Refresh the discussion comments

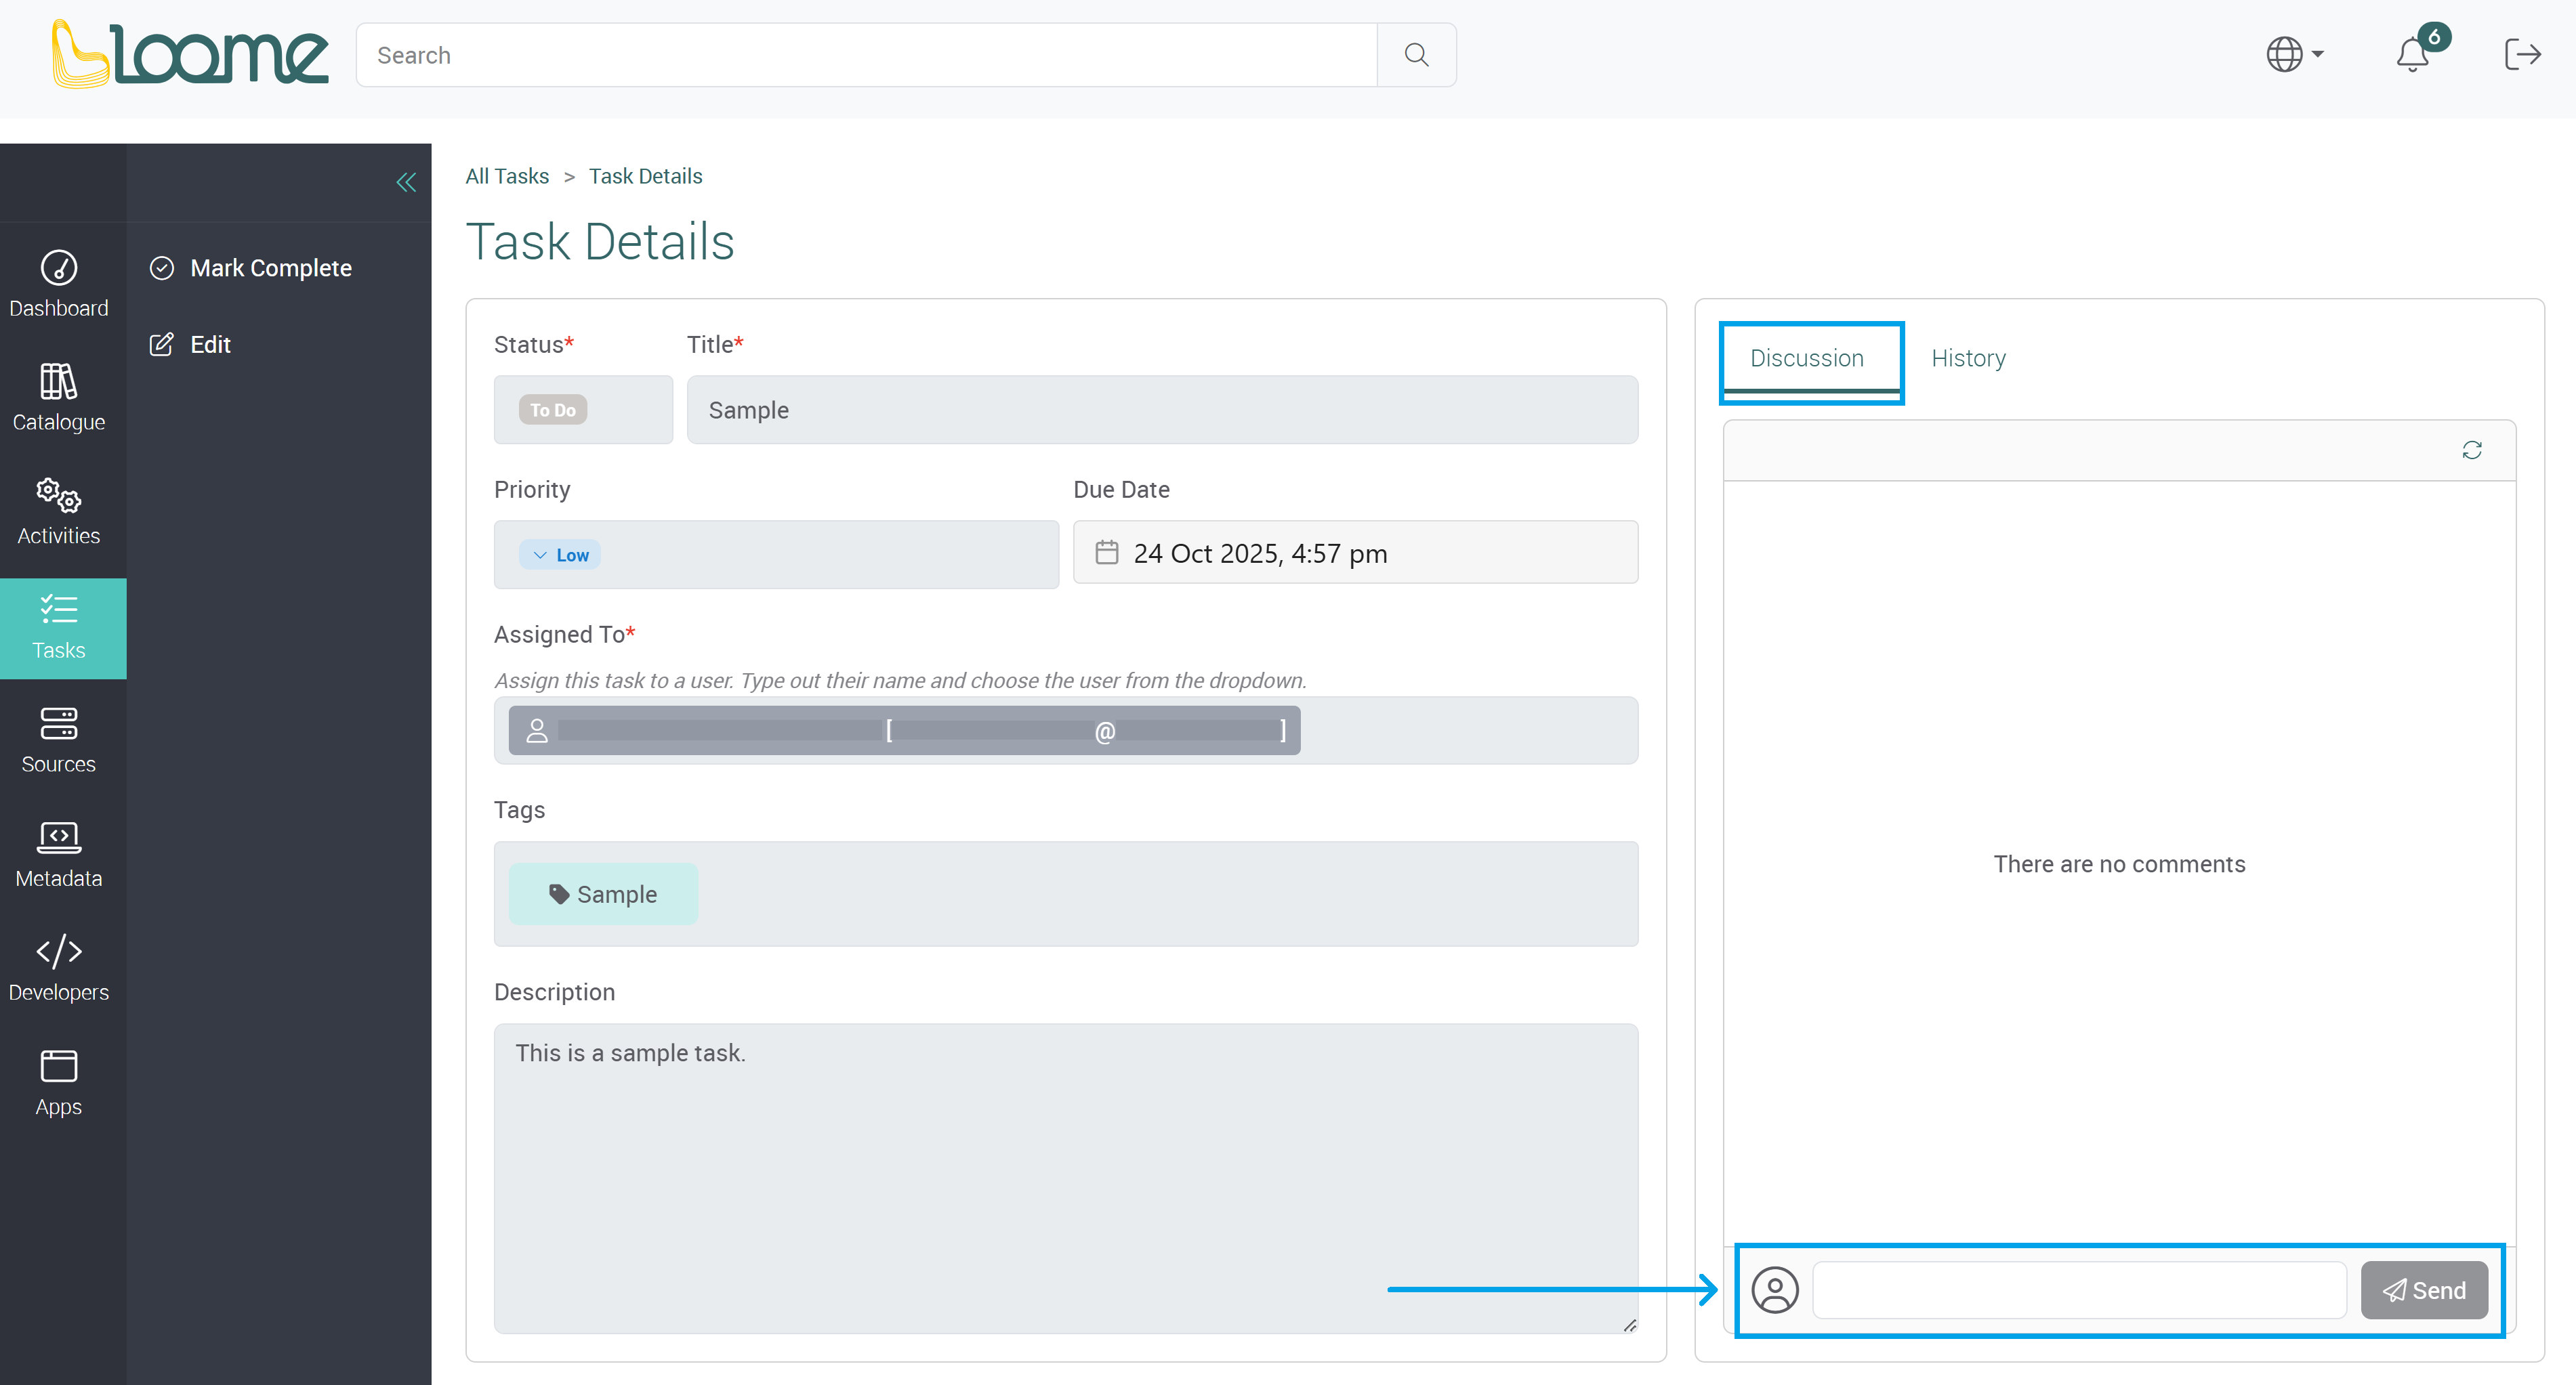pos(2473,450)
